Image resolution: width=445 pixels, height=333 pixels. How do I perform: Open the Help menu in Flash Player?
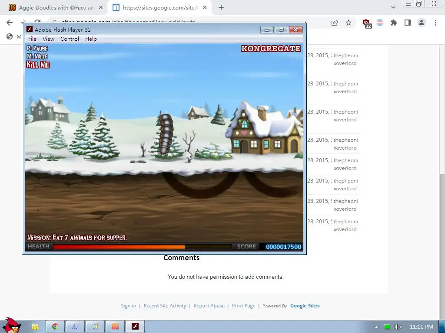coord(91,39)
